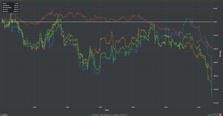
Task: Click the Hand 6 387 tooltip row
Action: [x=11, y=4]
